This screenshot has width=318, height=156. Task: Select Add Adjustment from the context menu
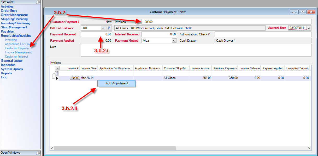point(117,83)
